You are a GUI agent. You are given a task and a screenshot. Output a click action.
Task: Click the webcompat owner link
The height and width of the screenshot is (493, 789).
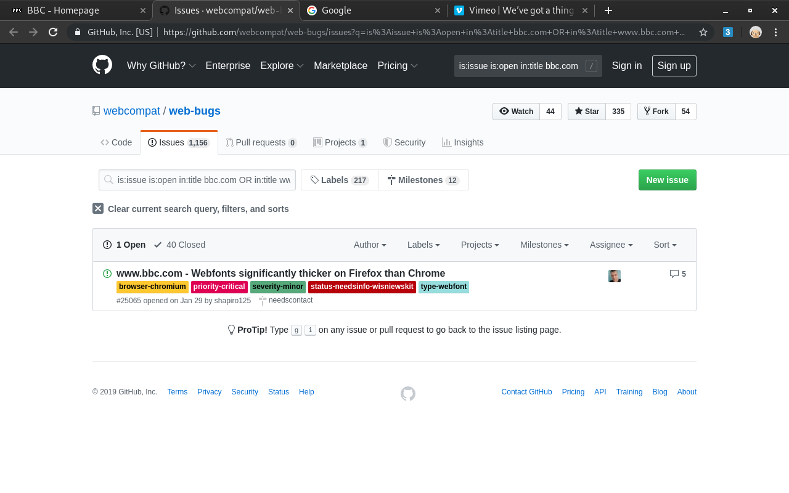point(132,111)
